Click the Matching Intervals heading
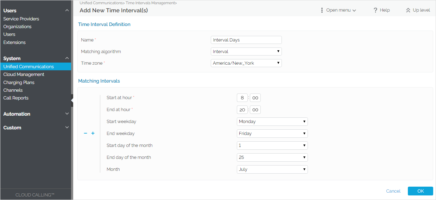The width and height of the screenshot is (436, 200). (x=99, y=81)
